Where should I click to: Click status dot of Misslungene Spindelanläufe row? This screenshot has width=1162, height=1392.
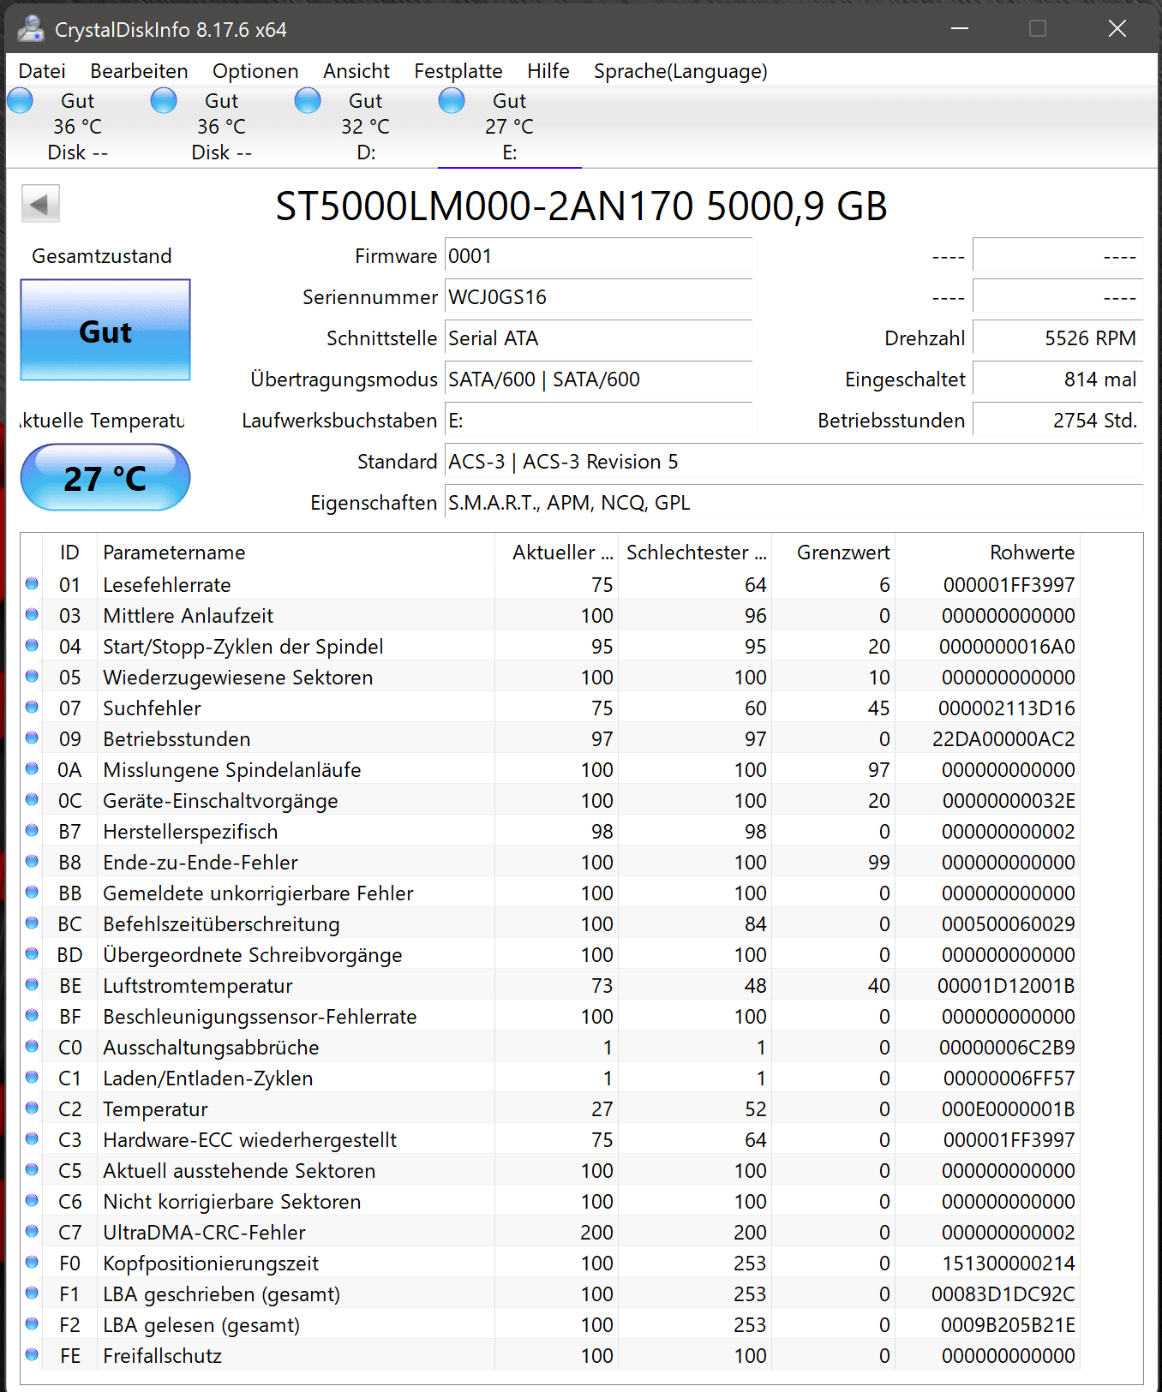[32, 768]
